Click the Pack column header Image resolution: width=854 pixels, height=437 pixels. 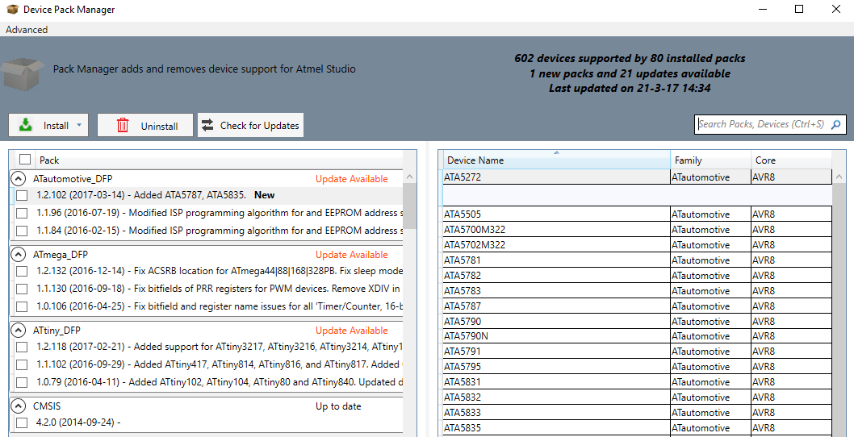click(x=220, y=160)
